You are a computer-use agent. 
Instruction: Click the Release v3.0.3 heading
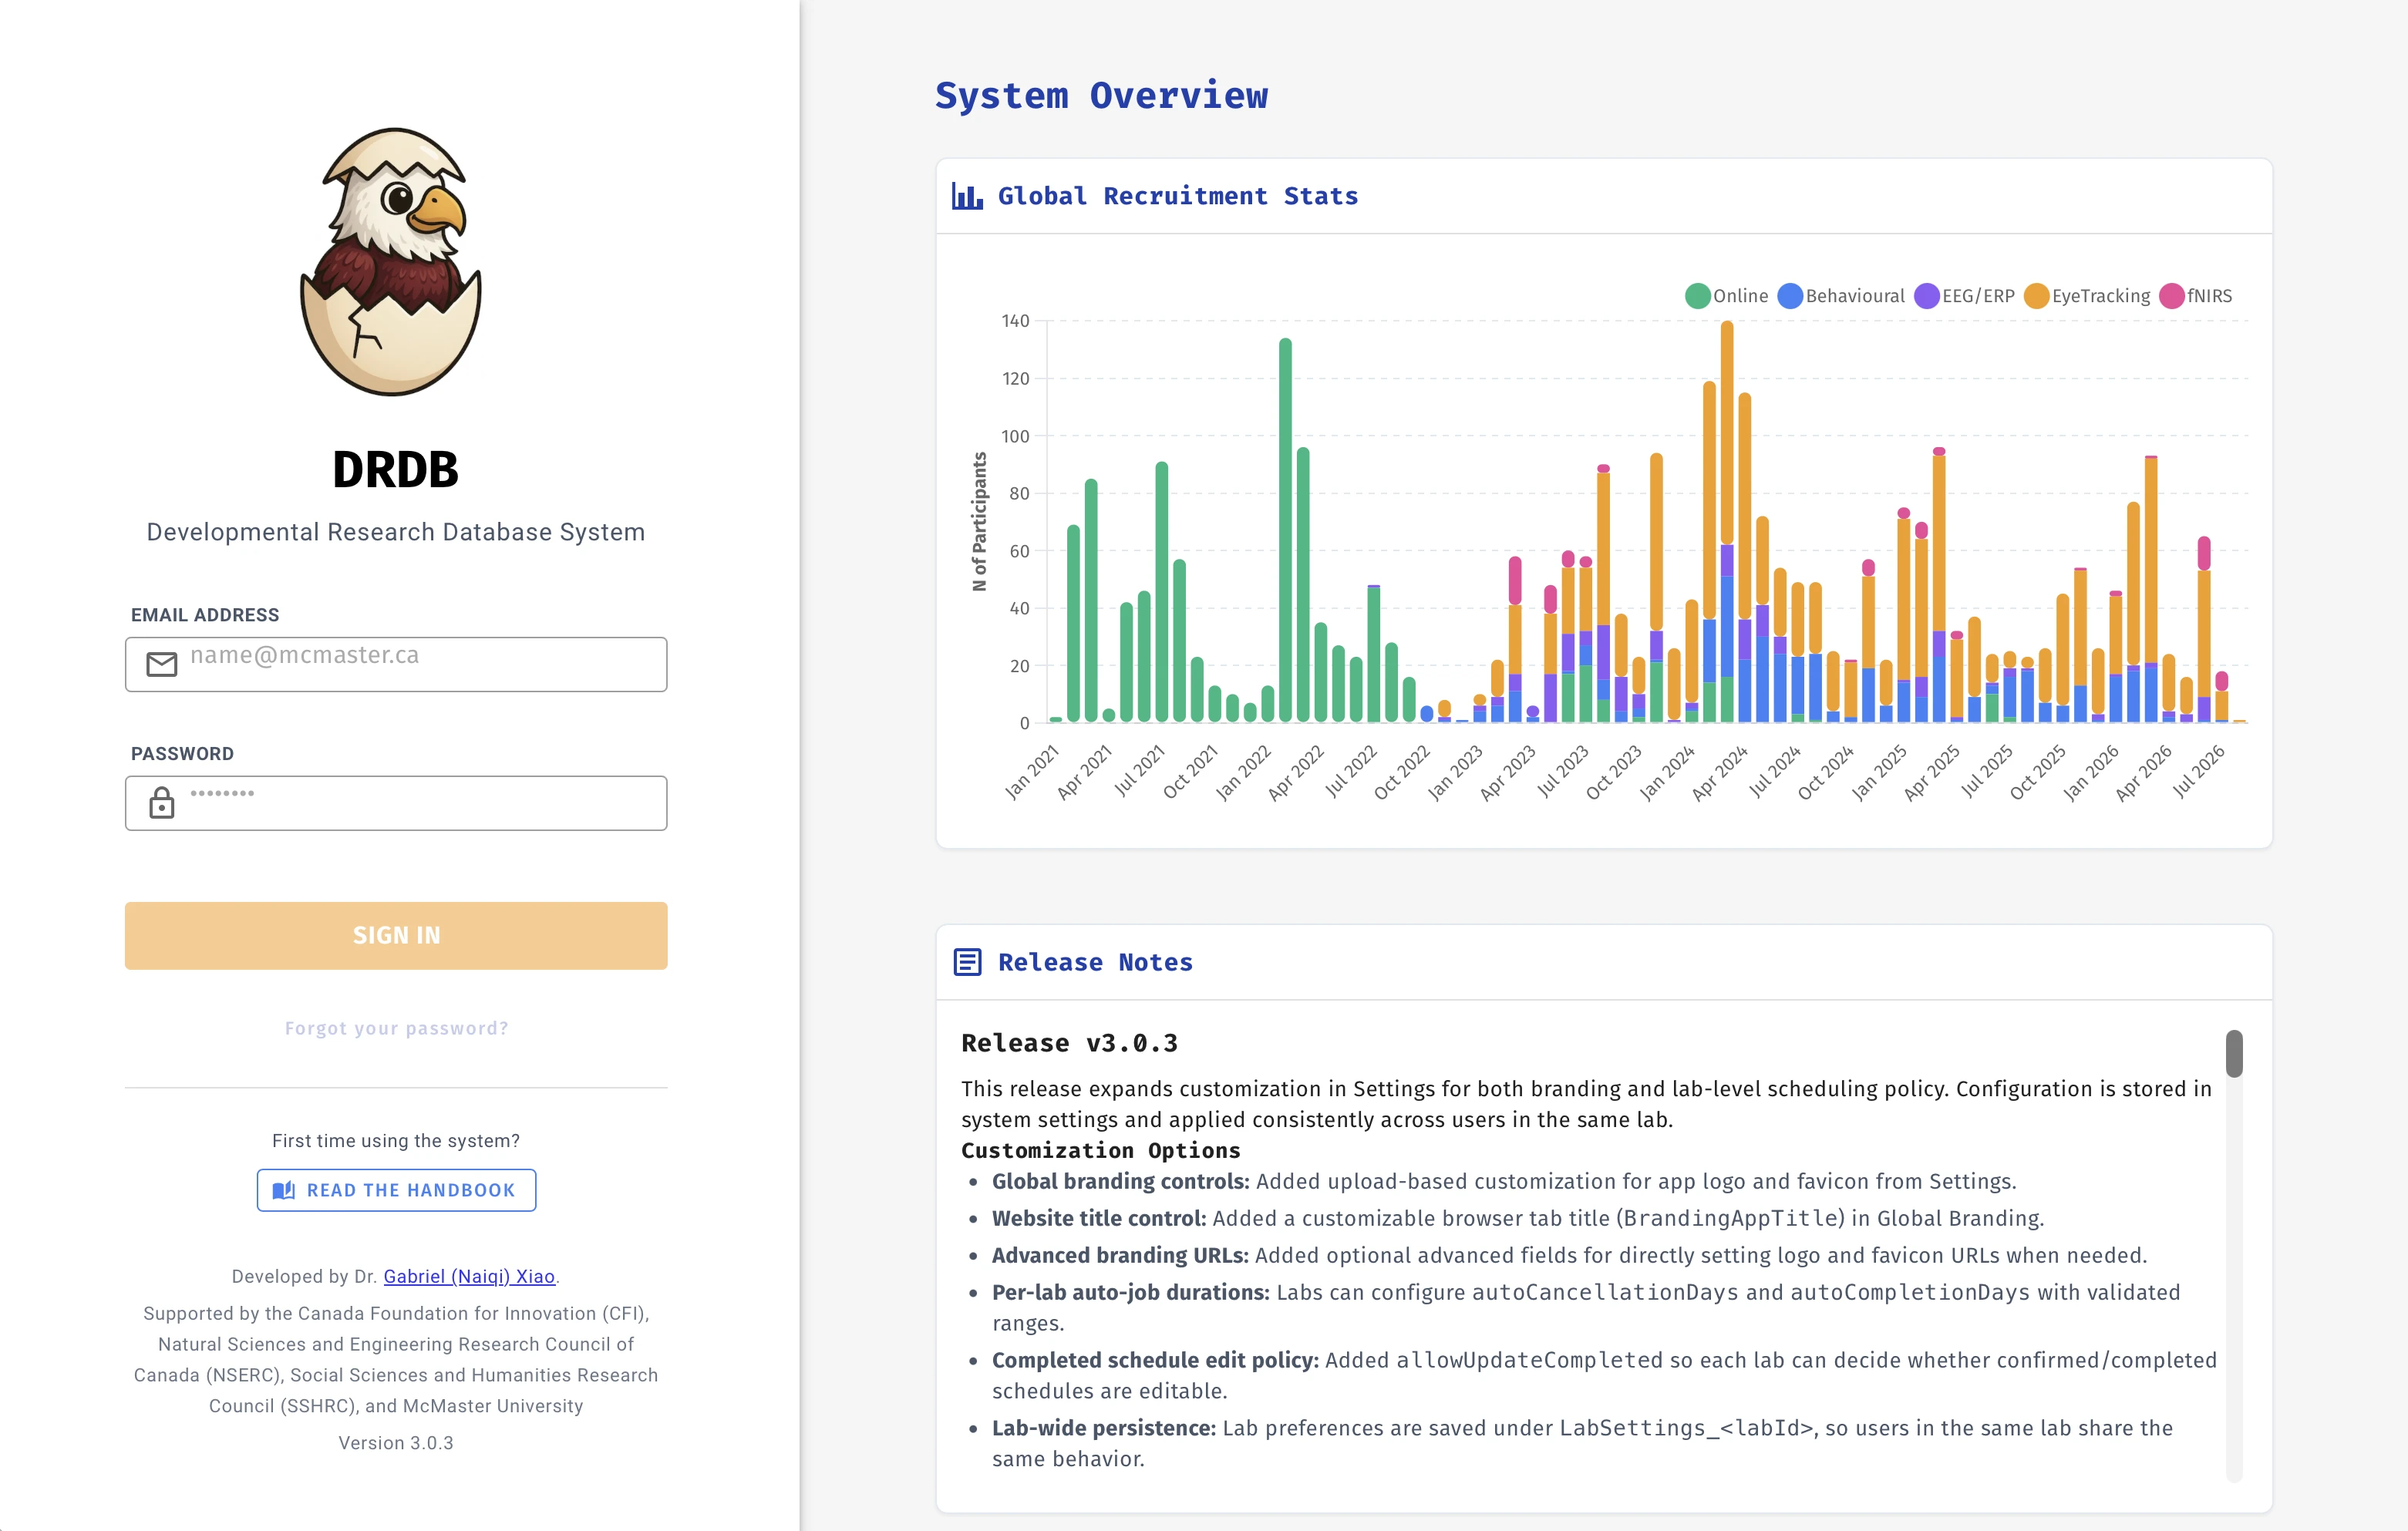(1069, 1043)
